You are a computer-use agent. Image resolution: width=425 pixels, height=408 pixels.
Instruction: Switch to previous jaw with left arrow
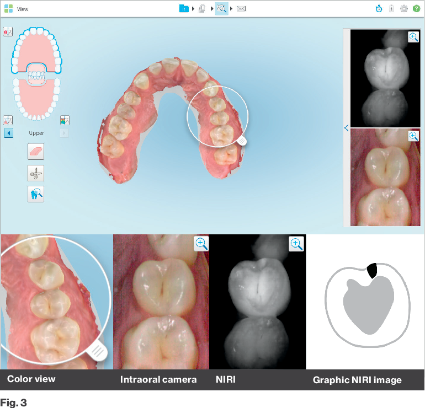tap(8, 133)
